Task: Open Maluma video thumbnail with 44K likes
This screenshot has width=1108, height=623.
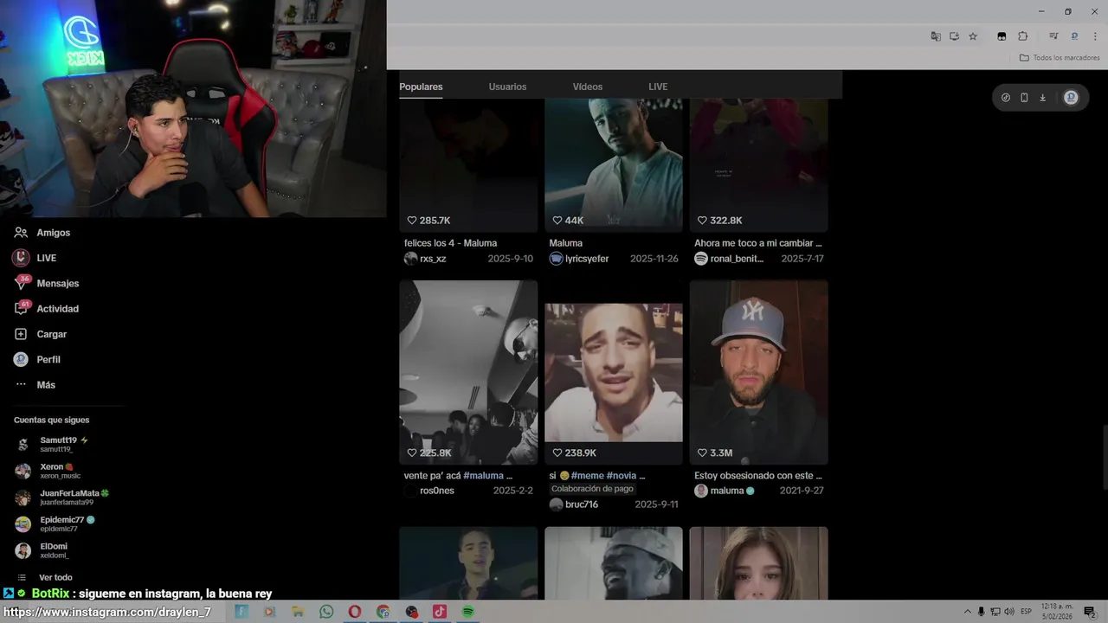Action: 614,164
